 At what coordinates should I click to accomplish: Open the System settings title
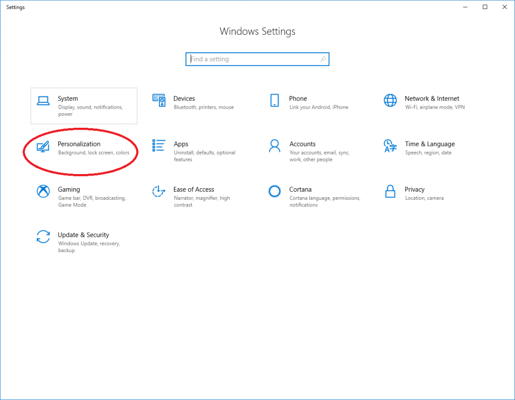(x=68, y=99)
